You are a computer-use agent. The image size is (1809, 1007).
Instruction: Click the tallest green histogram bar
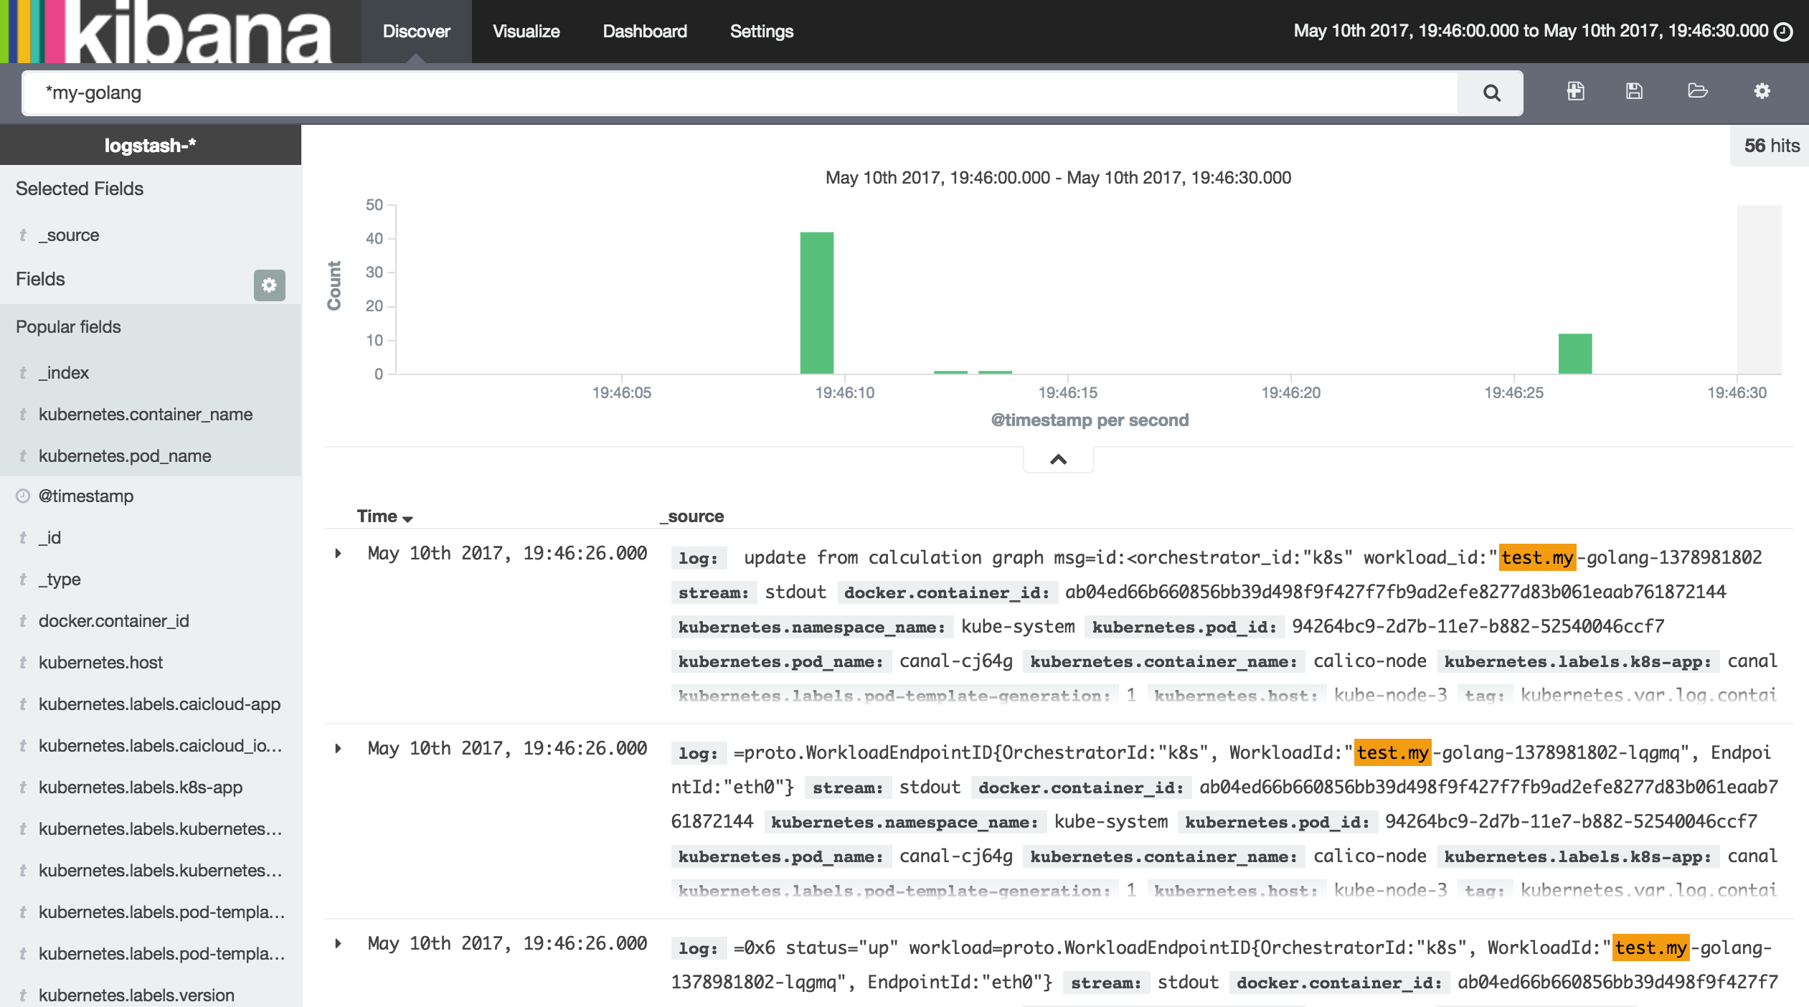(816, 303)
